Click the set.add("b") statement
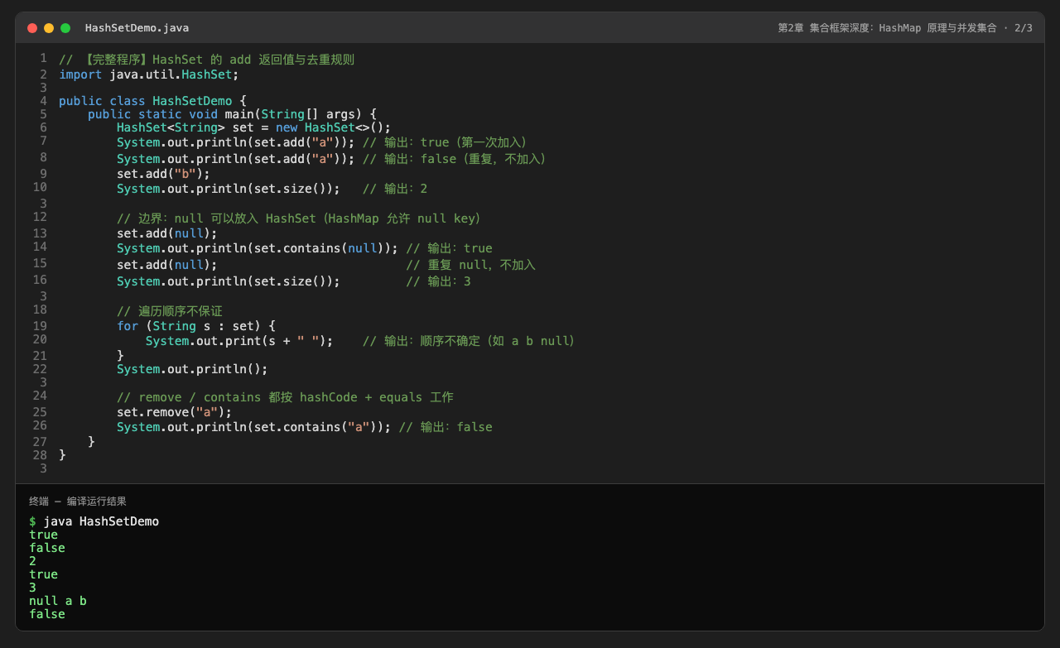 click(164, 174)
